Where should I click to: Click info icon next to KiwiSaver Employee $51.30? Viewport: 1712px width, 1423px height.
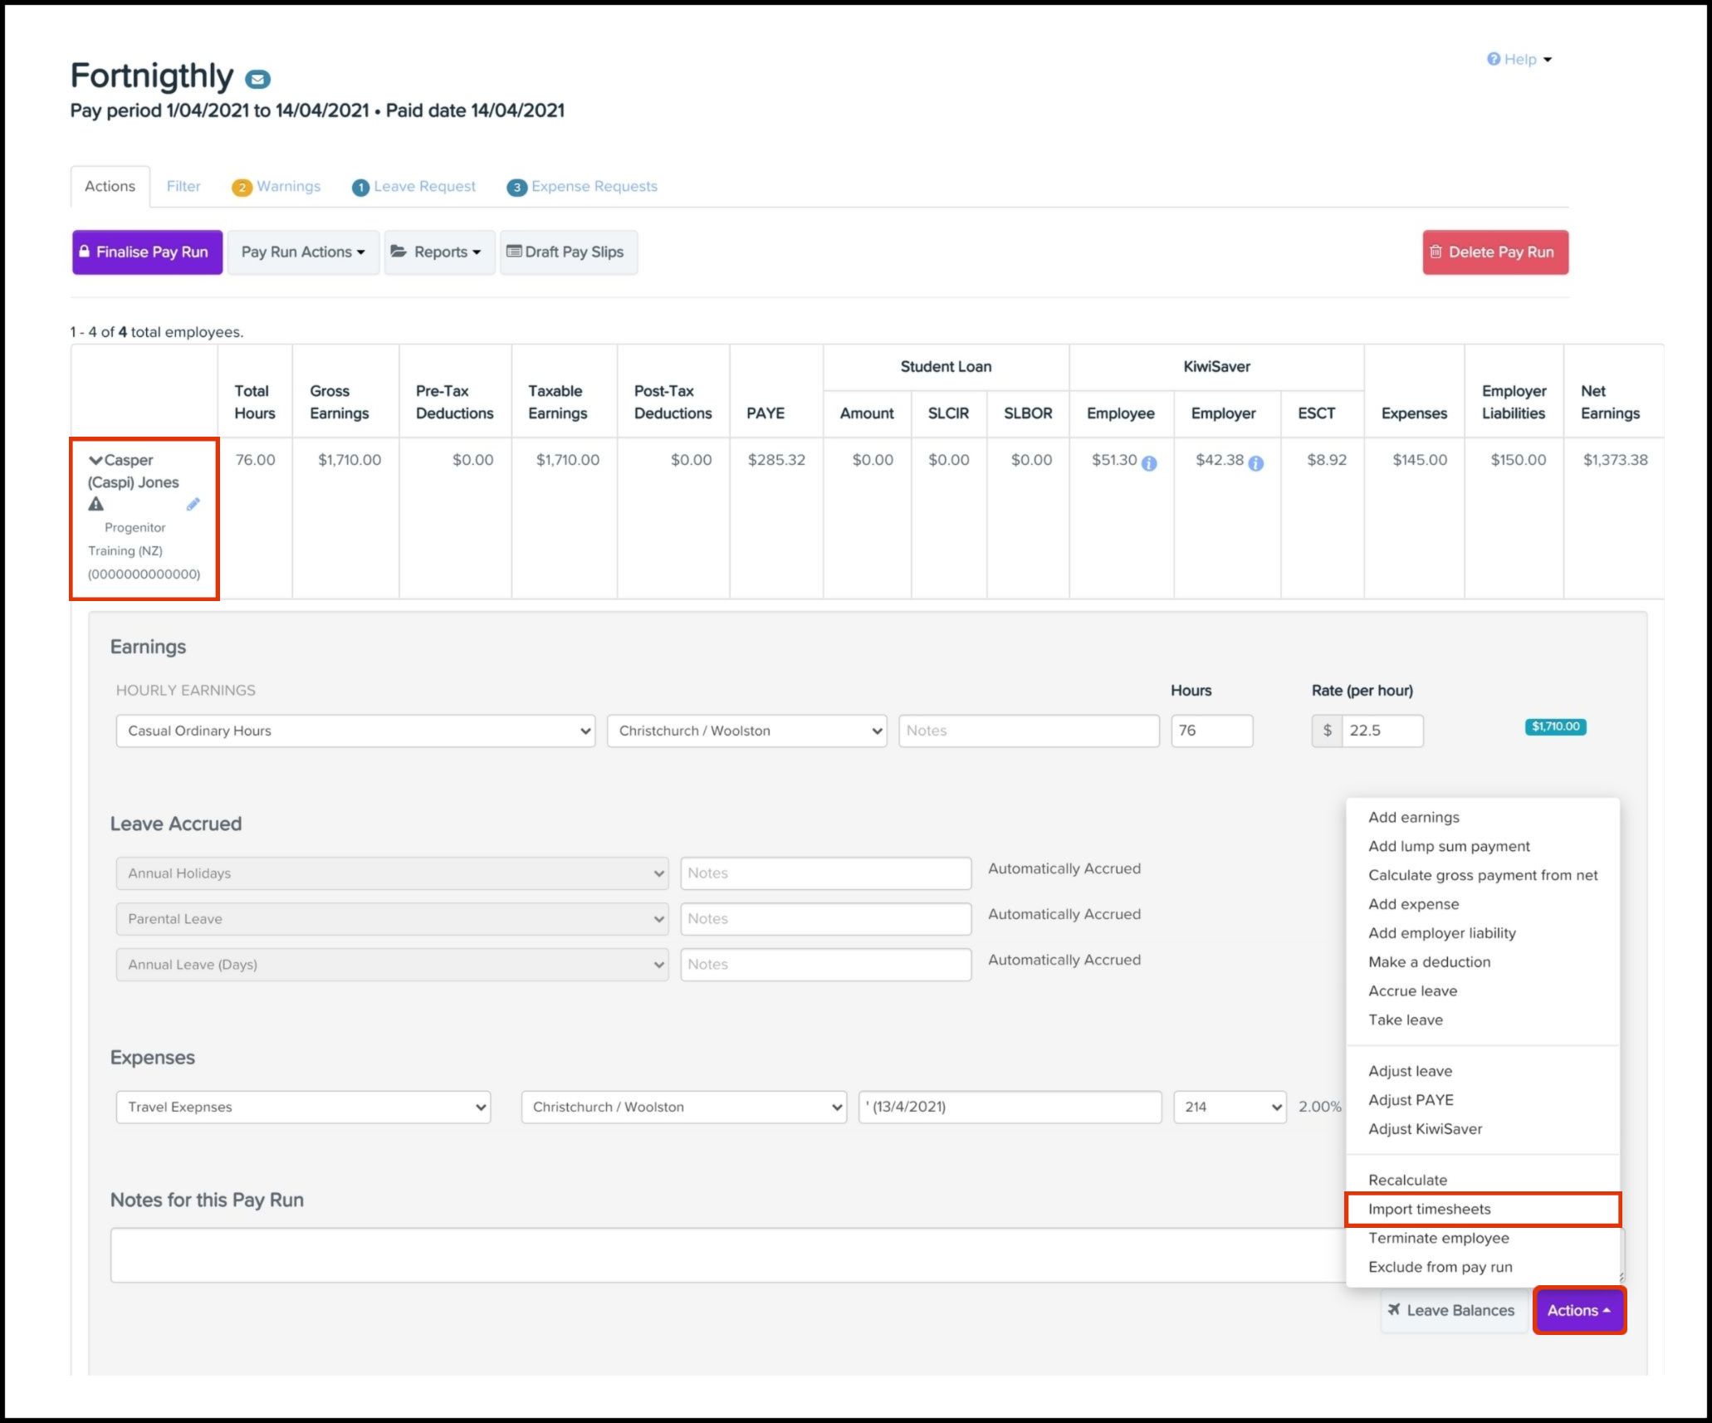pos(1149,463)
